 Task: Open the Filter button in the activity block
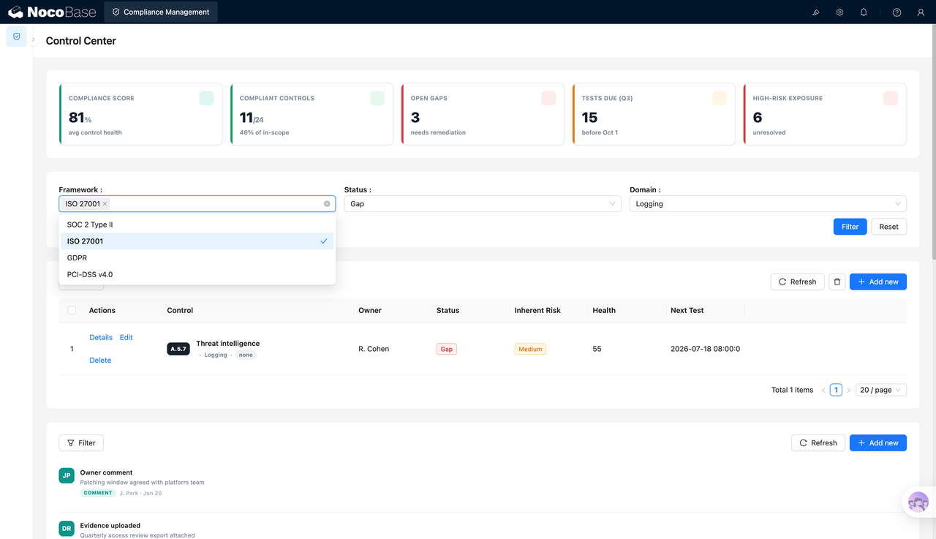(81, 442)
